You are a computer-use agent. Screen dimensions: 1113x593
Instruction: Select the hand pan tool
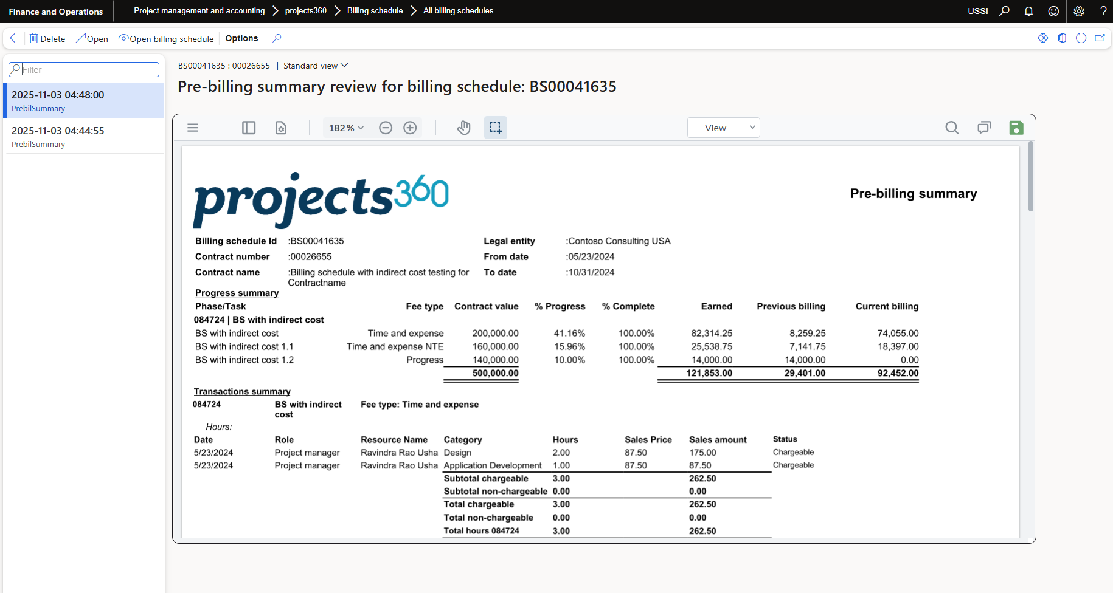(464, 128)
